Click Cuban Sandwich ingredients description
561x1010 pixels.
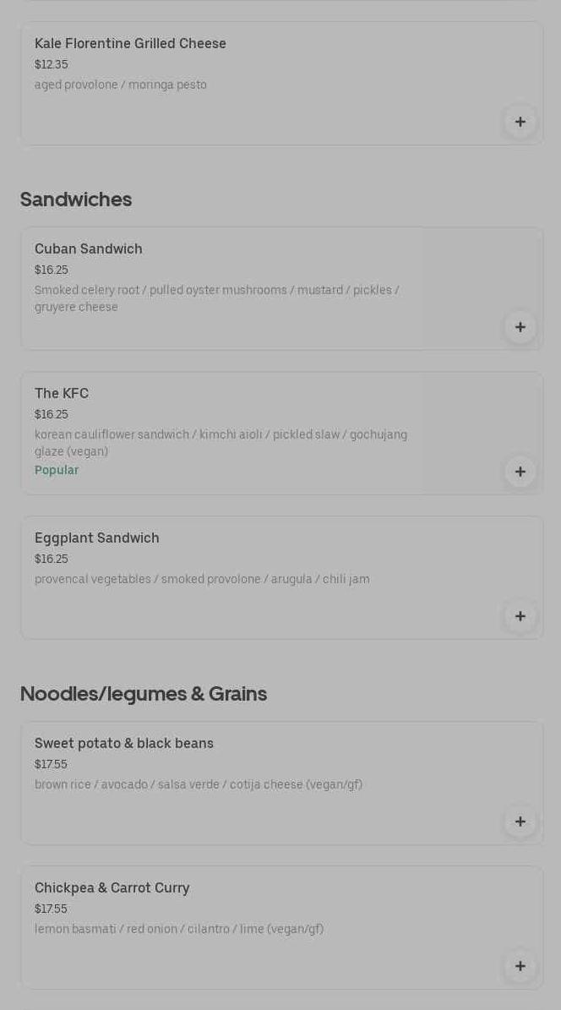[x=217, y=298]
